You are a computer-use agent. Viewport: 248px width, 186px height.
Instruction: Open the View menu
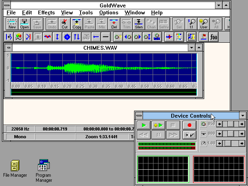pyautogui.click(x=67, y=13)
